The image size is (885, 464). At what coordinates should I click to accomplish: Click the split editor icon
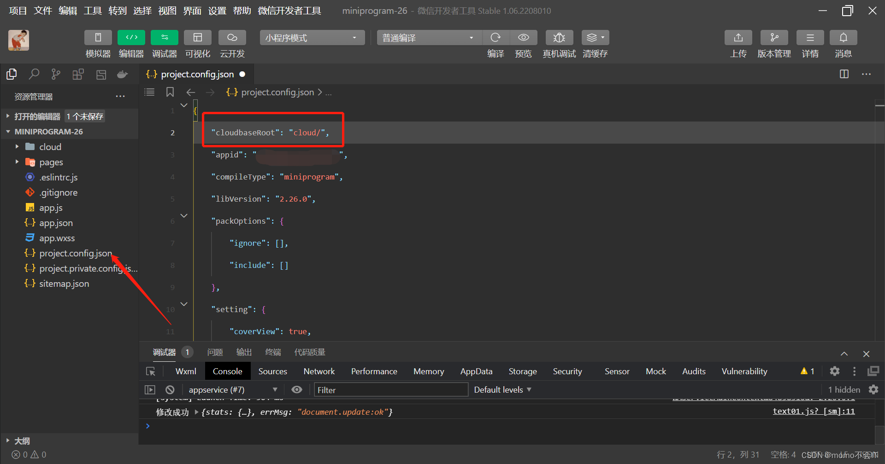(x=844, y=74)
